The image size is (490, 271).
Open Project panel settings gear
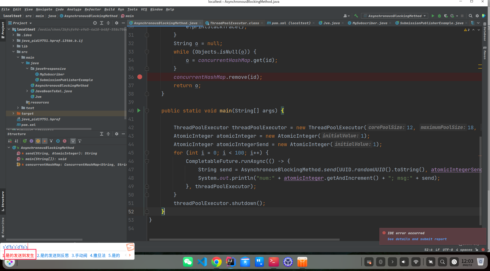pos(117,23)
